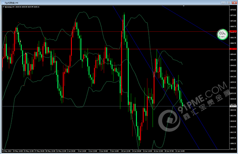
Task: Click the chart window icon in title bar
Action: coord(3,3)
